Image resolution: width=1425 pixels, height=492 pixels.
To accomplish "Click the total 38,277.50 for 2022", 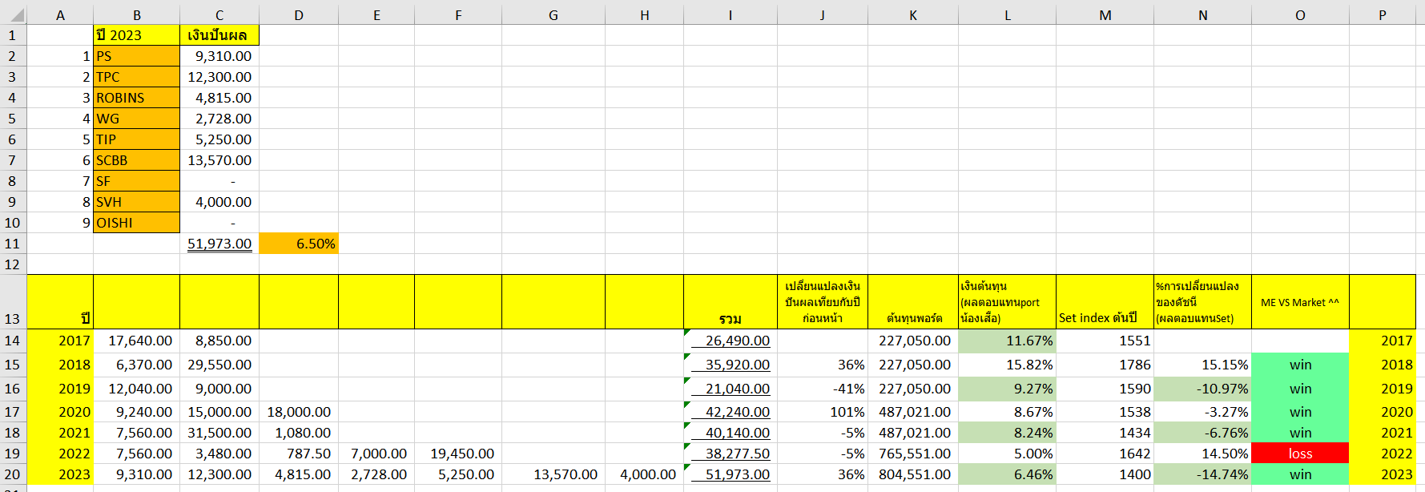I will 731,454.
